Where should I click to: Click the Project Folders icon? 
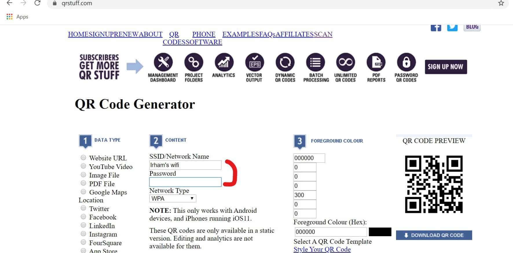pos(194,62)
